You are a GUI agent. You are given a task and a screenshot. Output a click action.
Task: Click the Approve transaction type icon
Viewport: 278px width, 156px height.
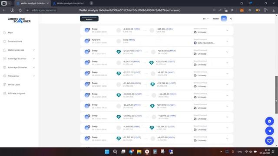point(87,41)
